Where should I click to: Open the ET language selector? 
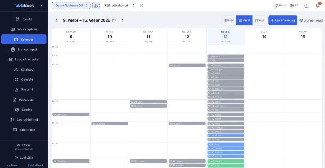pyautogui.click(x=294, y=6)
